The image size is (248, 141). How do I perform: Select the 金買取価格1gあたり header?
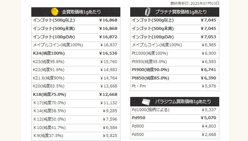coord(76,12)
